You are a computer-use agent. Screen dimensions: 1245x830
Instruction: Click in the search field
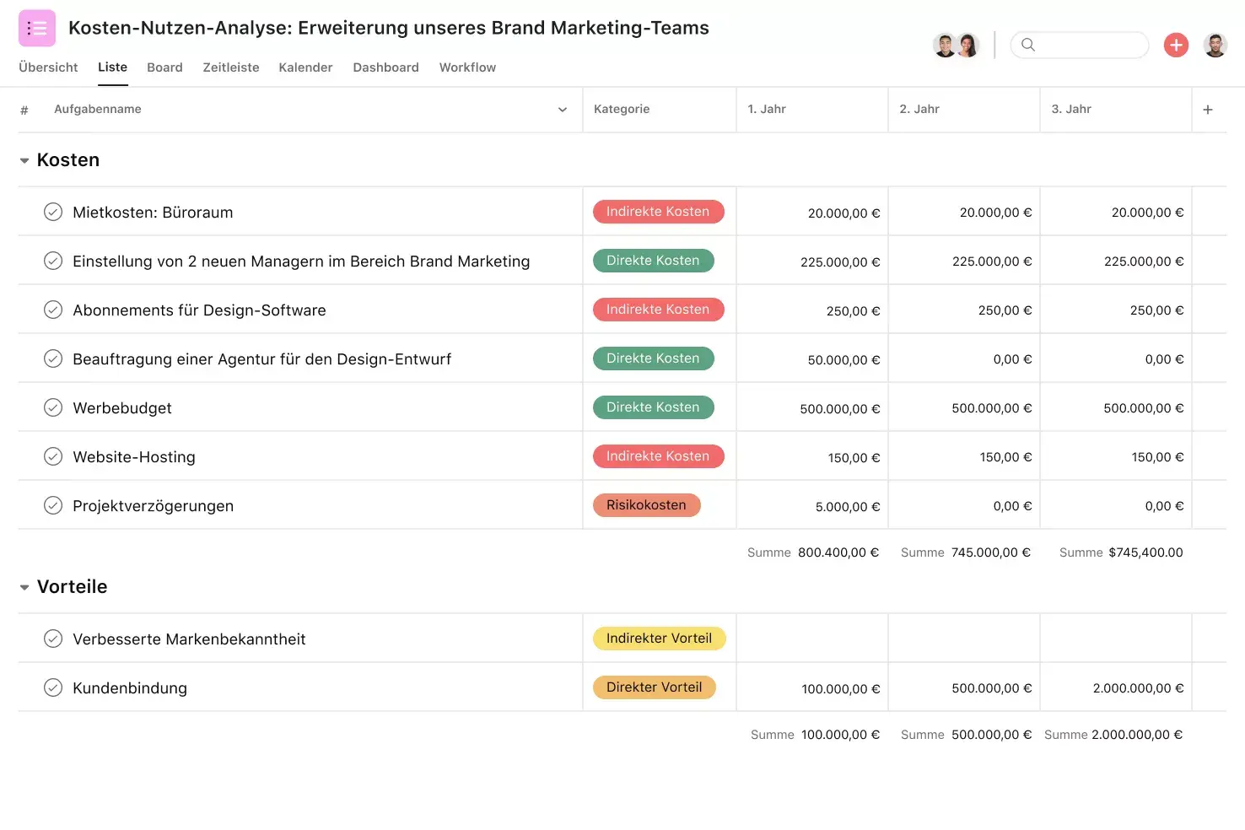(x=1080, y=45)
